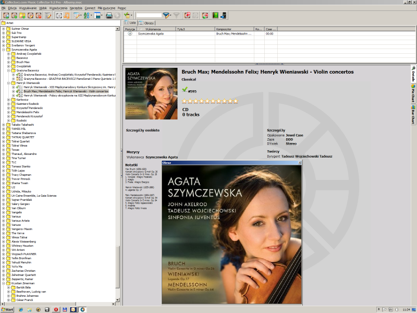Expand the Takako Takahashi folder
This screenshot has height=313, width=417.
point(4,125)
